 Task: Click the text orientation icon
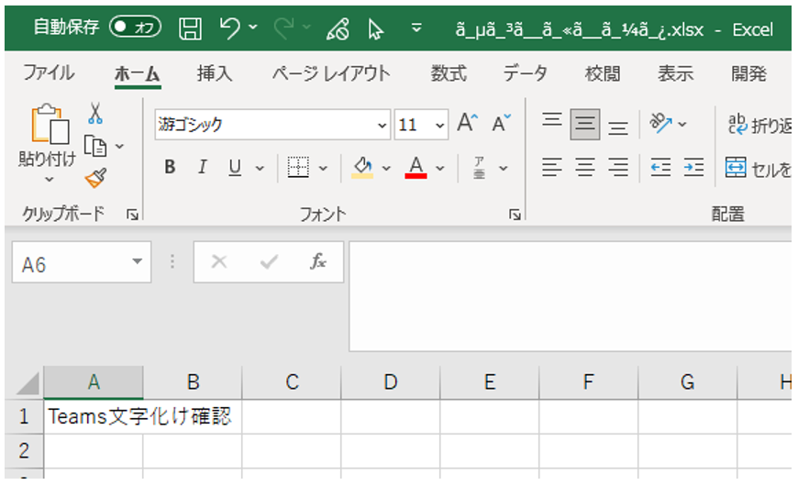pos(660,123)
